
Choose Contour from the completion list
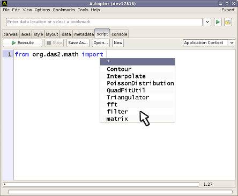coord(137,69)
